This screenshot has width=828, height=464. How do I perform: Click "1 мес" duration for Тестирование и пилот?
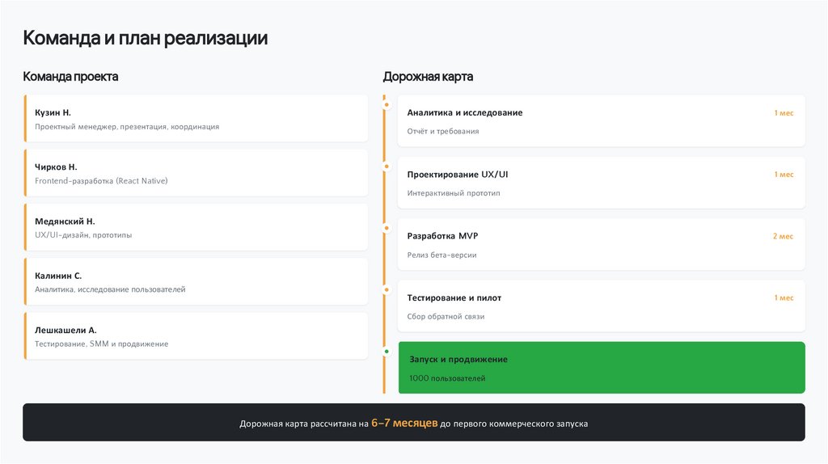784,298
